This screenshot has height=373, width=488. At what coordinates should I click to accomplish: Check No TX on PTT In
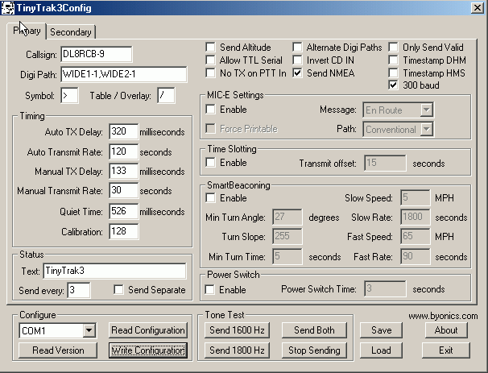coord(210,73)
